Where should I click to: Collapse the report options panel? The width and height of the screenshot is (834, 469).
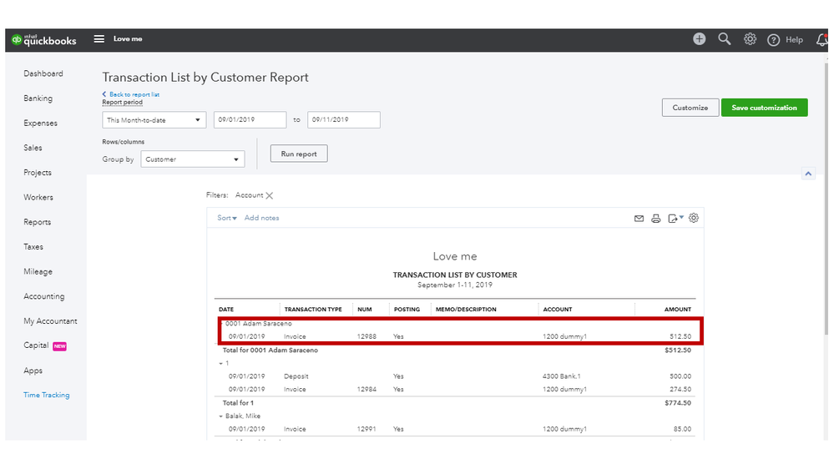[x=807, y=174]
